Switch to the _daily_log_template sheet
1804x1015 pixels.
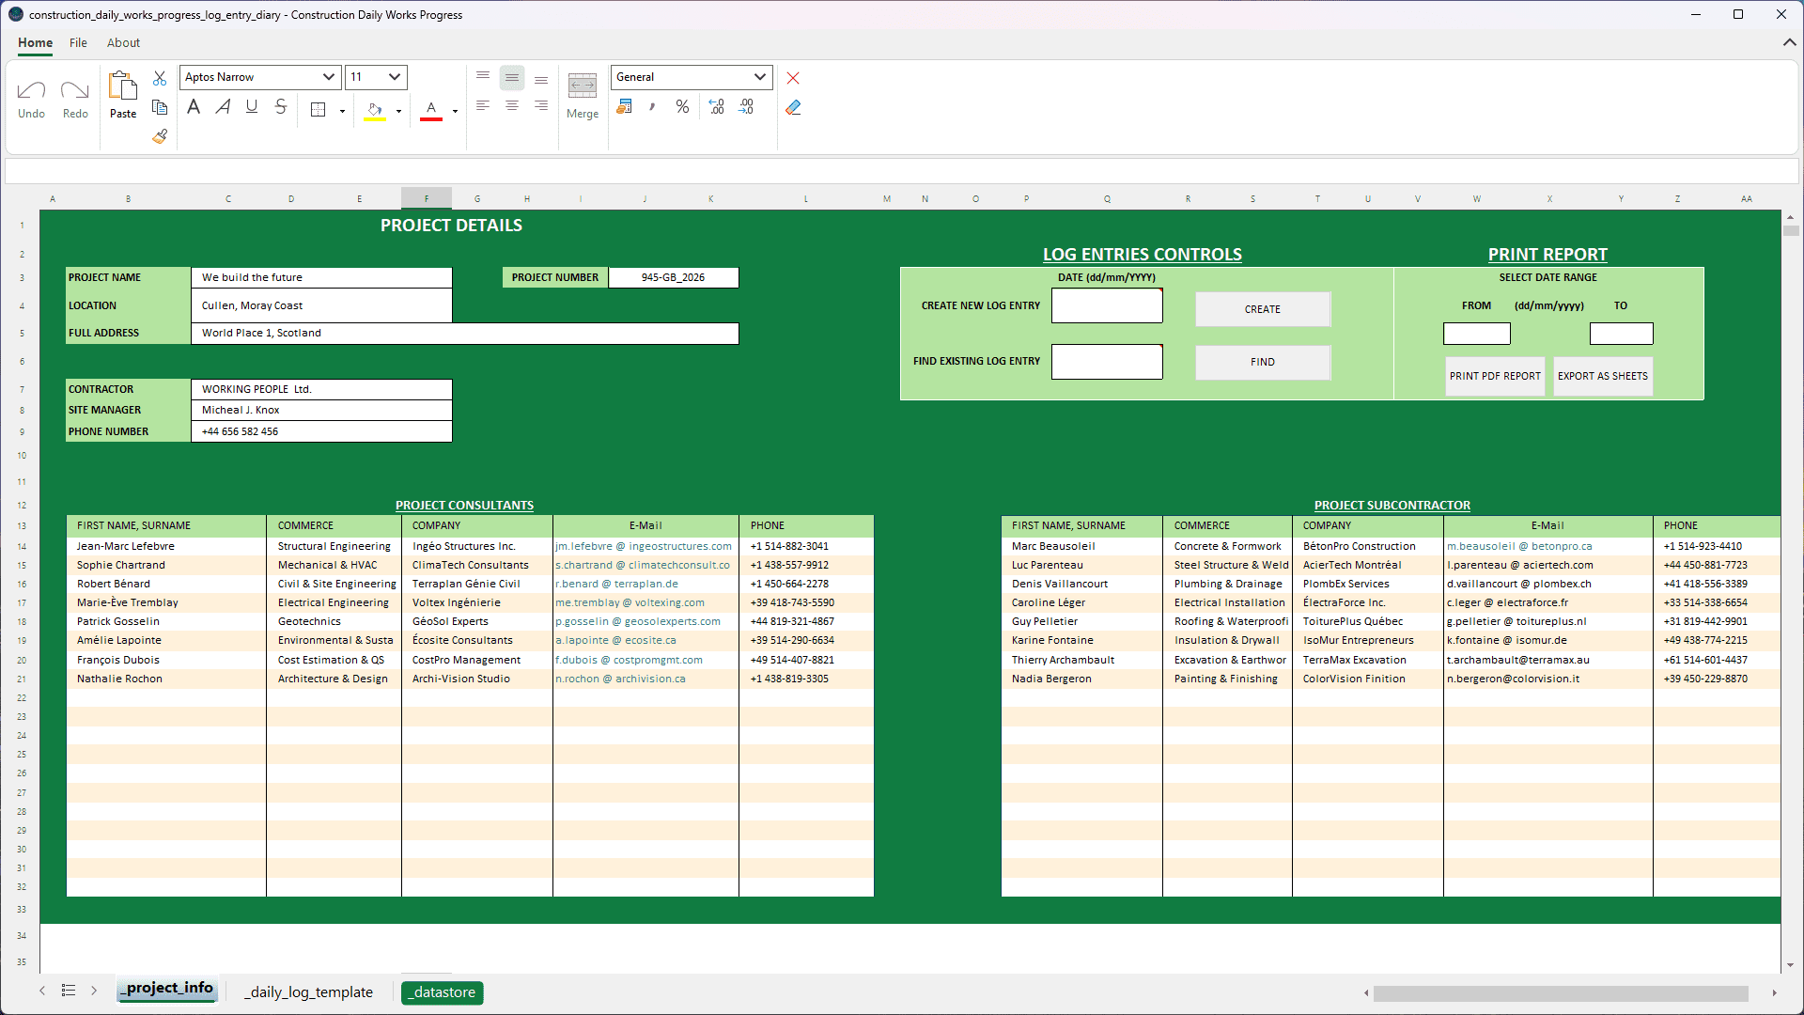pyautogui.click(x=308, y=992)
